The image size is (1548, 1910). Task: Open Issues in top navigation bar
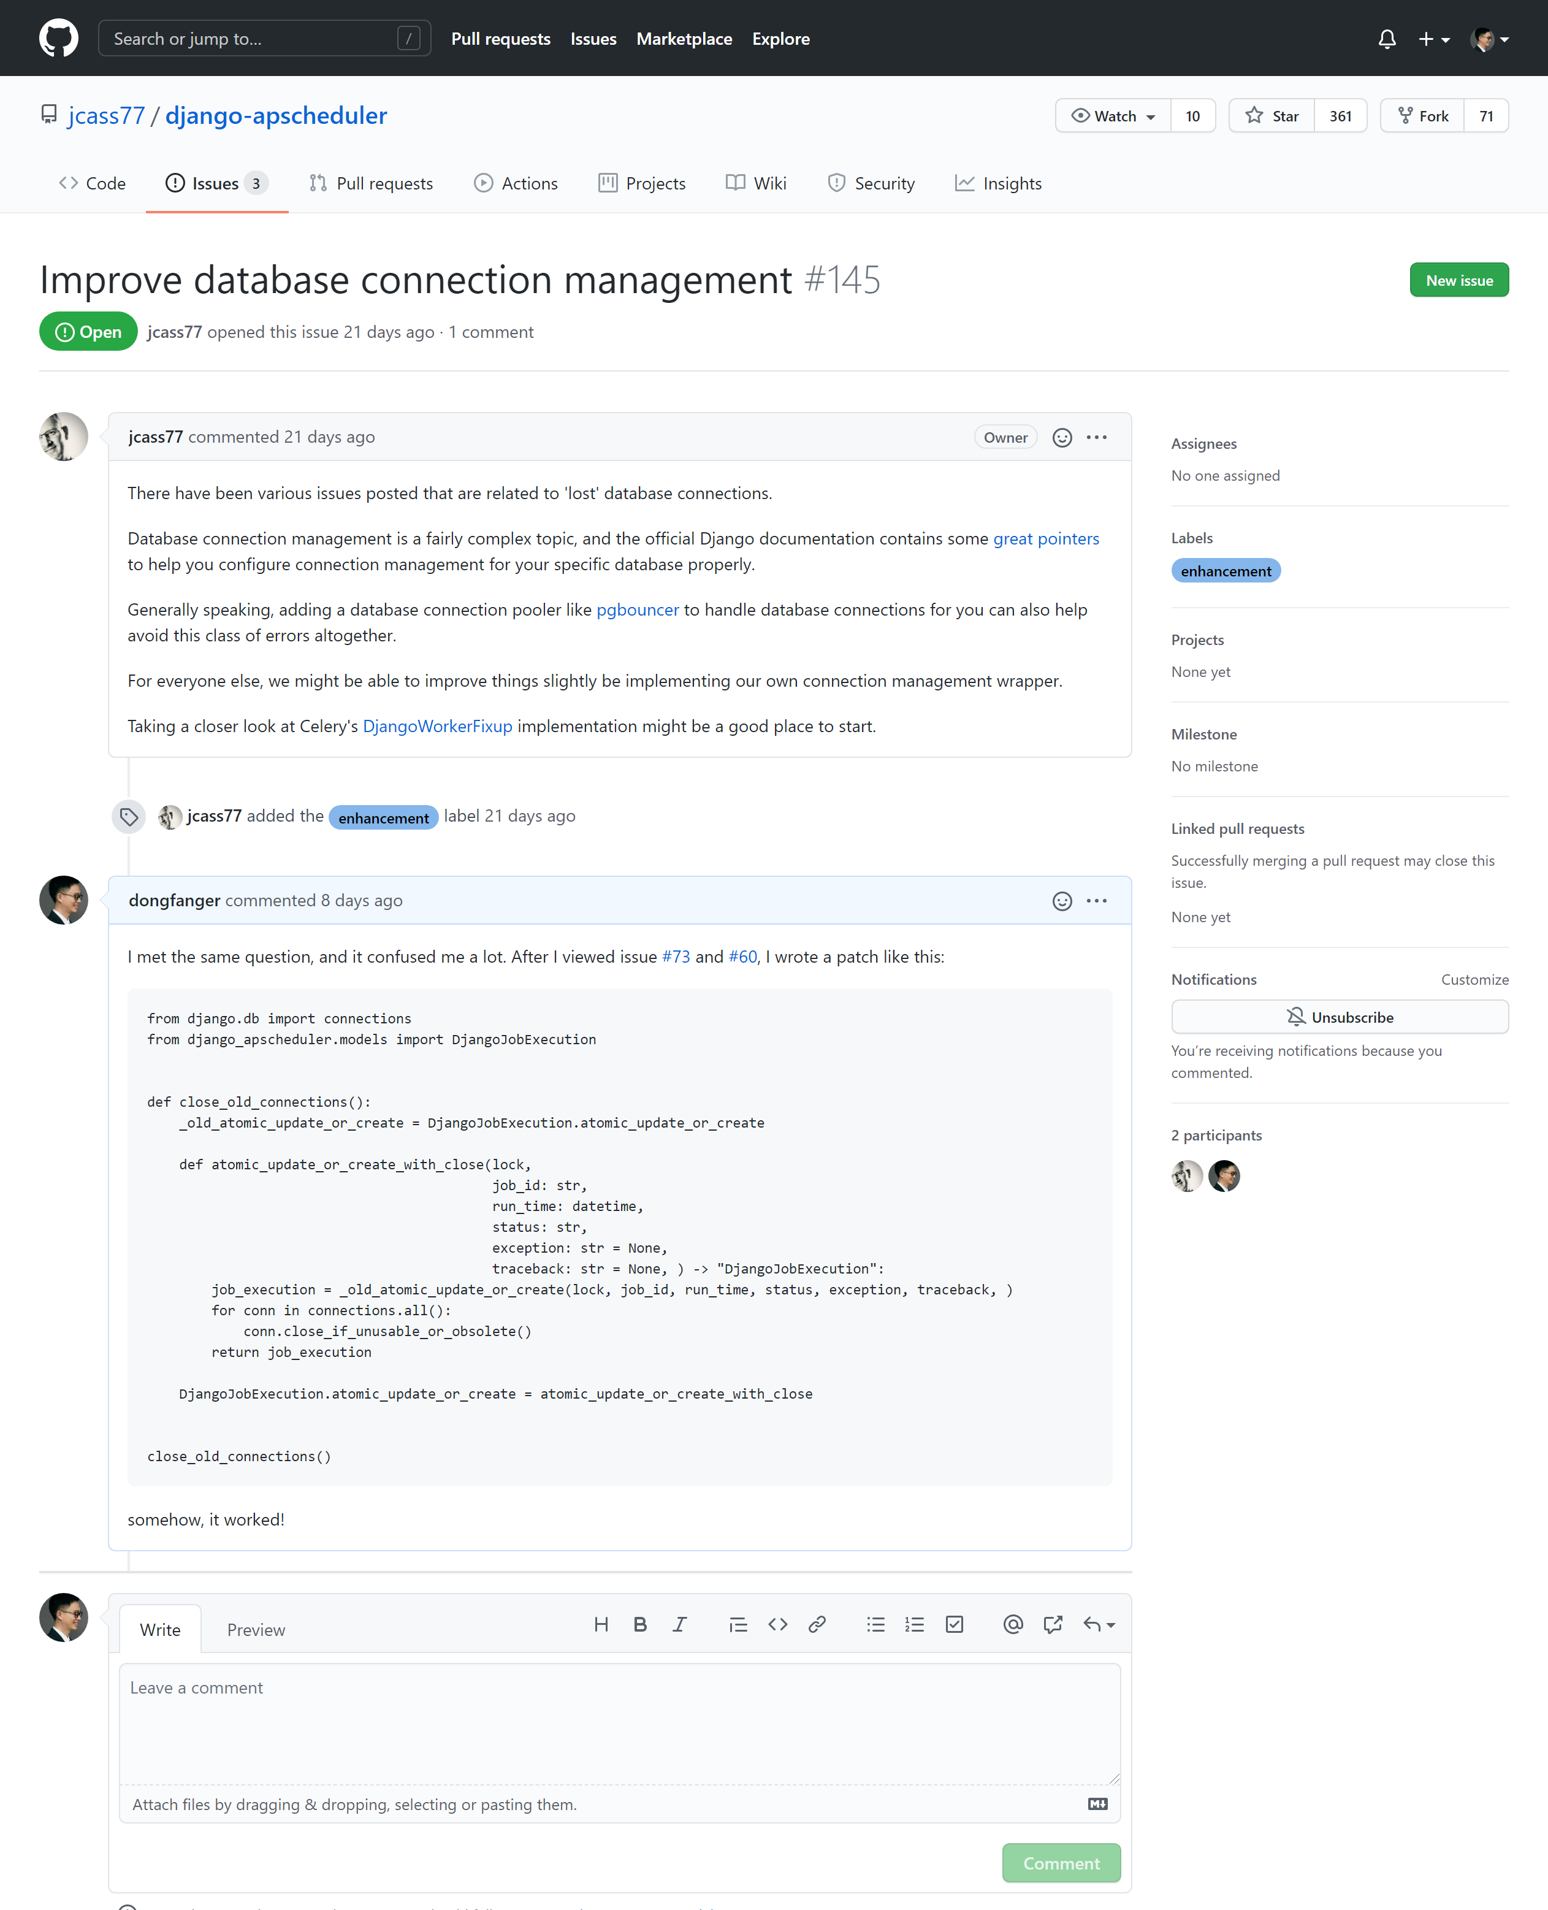pos(593,39)
